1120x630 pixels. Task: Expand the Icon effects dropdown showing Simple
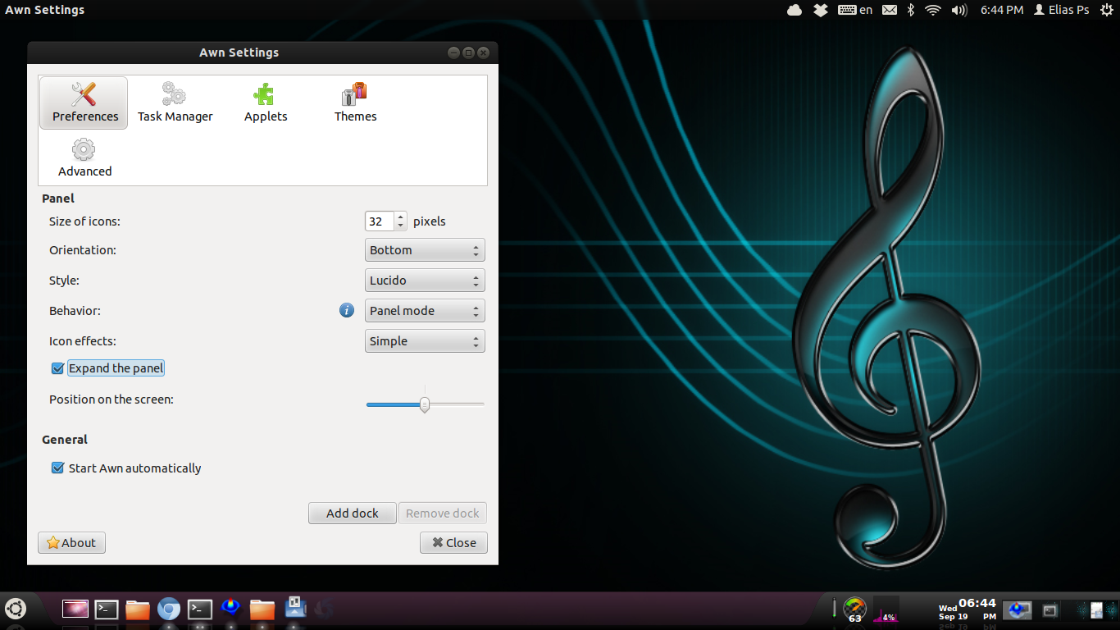424,341
